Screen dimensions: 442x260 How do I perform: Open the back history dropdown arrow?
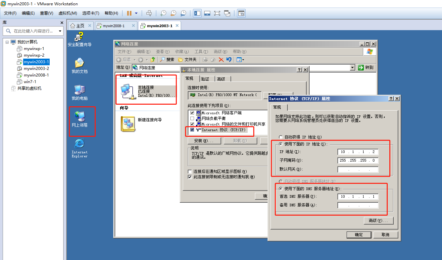pyautogui.click(x=134, y=60)
